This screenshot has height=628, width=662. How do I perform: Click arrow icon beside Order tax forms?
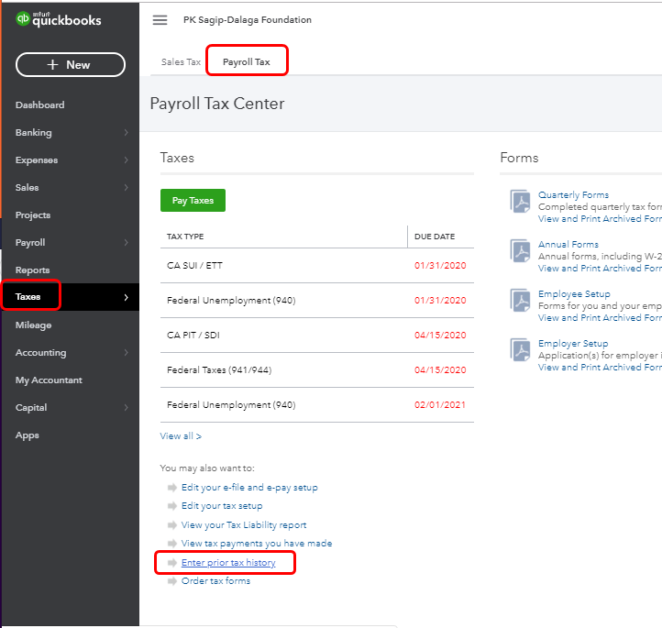(171, 581)
